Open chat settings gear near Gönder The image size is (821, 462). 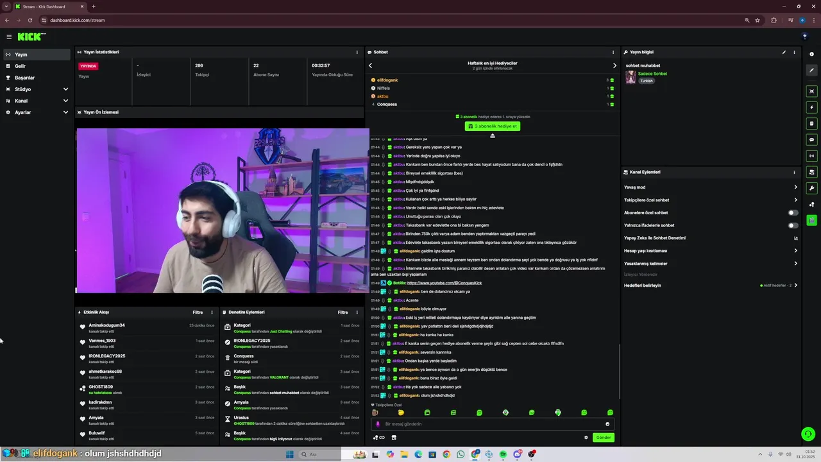click(586, 438)
